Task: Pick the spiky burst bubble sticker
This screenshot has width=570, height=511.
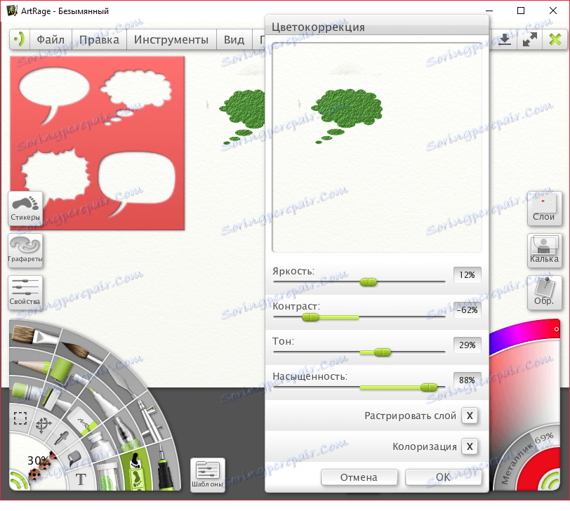Action: coord(55,175)
